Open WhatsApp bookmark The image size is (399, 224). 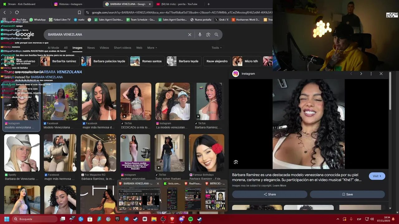tap(37, 20)
